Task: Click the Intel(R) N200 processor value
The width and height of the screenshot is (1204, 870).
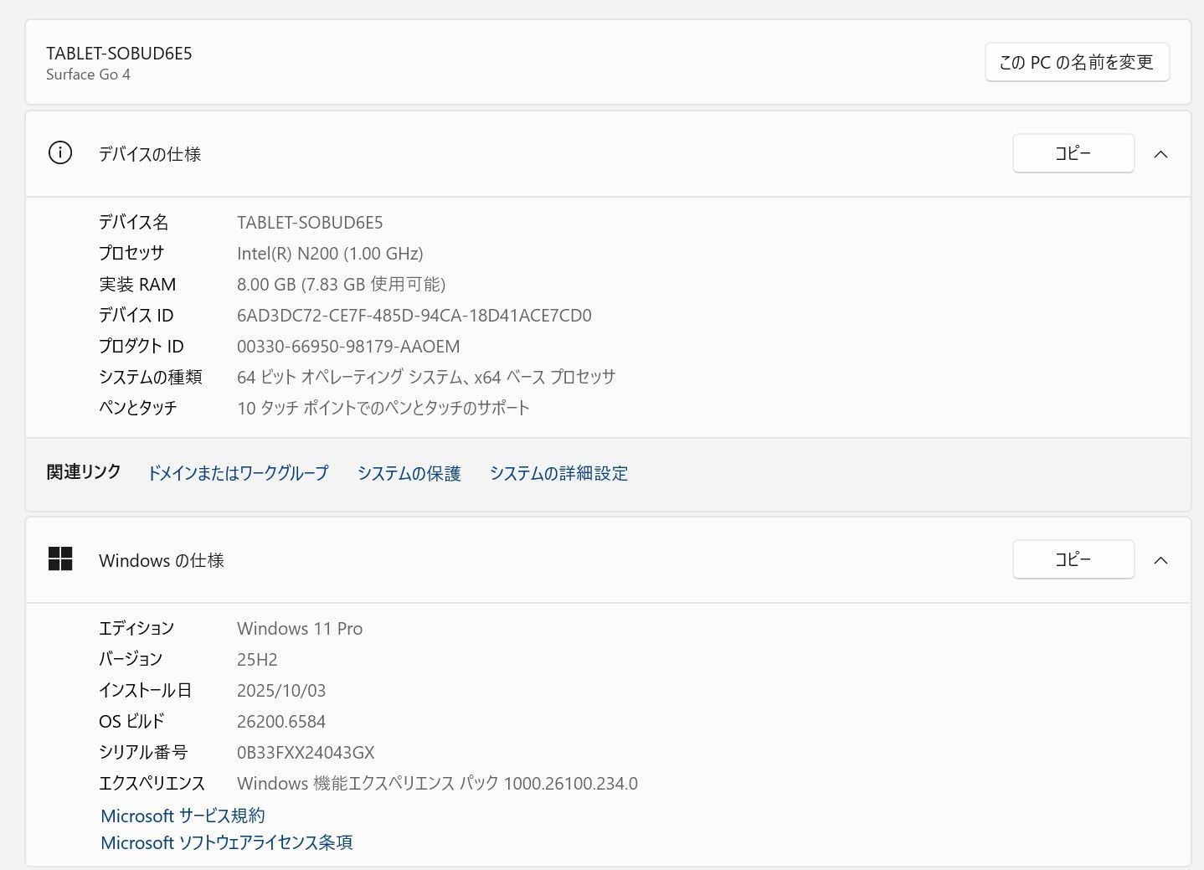Action: click(330, 254)
